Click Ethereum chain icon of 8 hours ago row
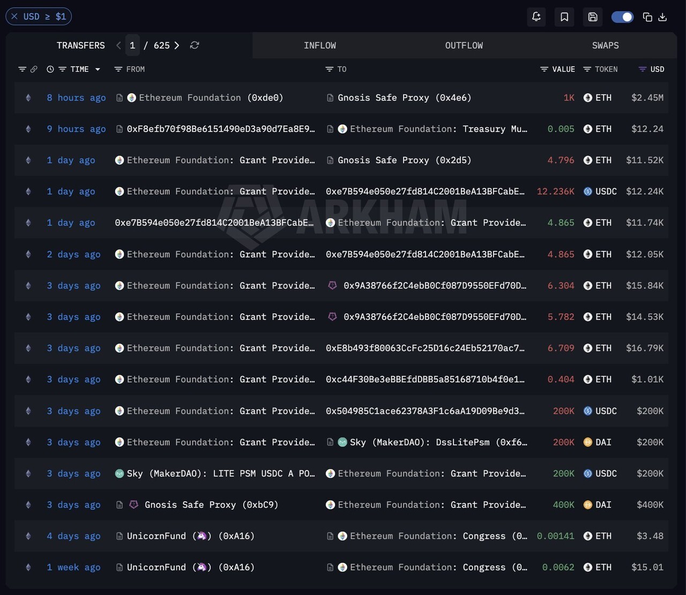Screen dimensions: 686x595 (x=28, y=98)
